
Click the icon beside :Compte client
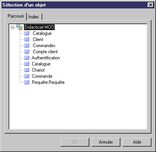click(27, 52)
